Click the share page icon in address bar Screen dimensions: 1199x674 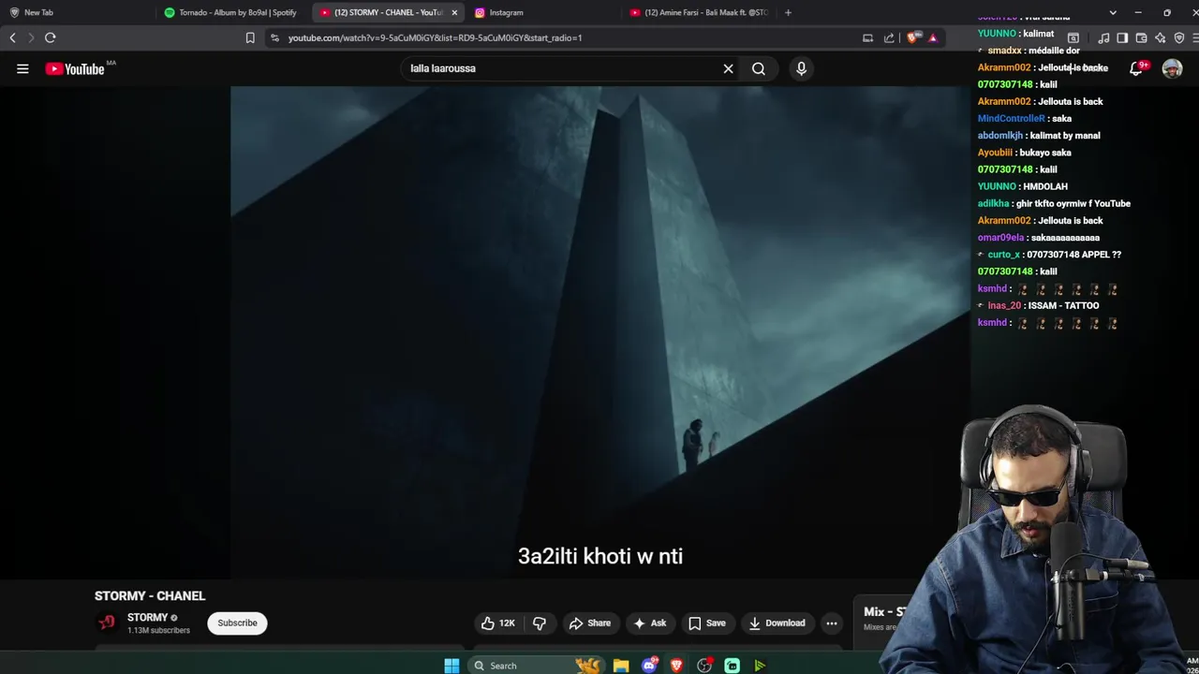coord(889,37)
